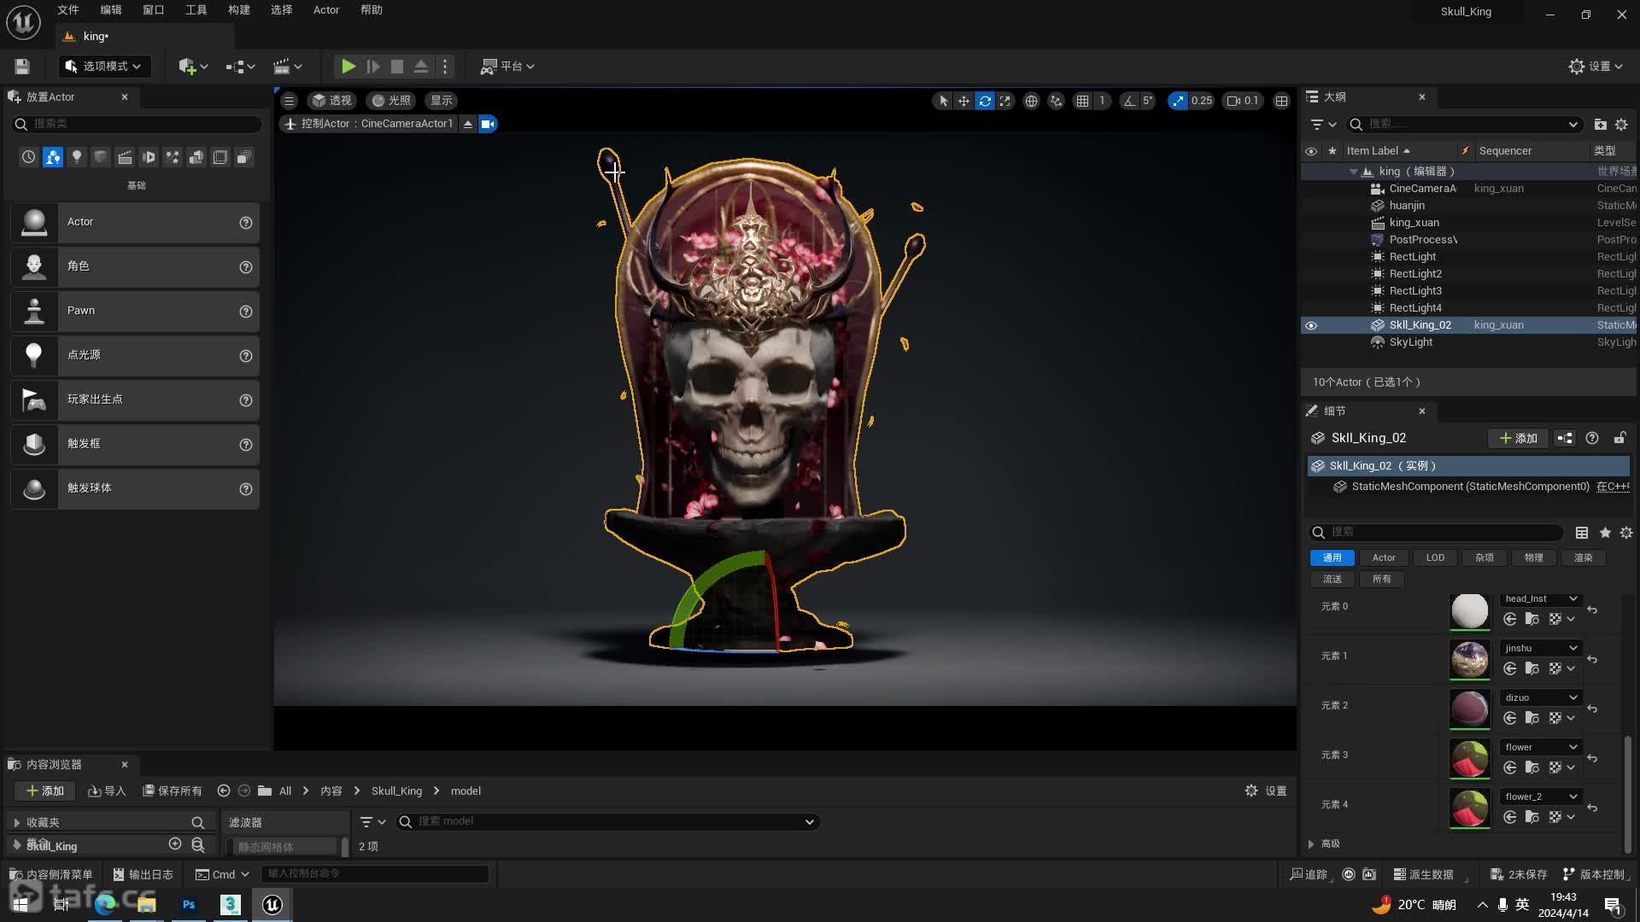
Task: Click the eject from player icon
Action: pyautogui.click(x=421, y=67)
